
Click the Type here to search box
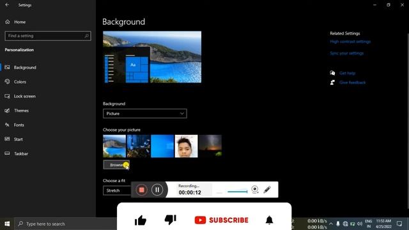click(65, 224)
